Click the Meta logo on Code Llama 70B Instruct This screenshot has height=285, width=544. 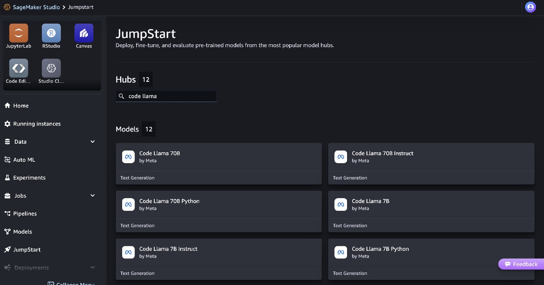click(x=341, y=157)
